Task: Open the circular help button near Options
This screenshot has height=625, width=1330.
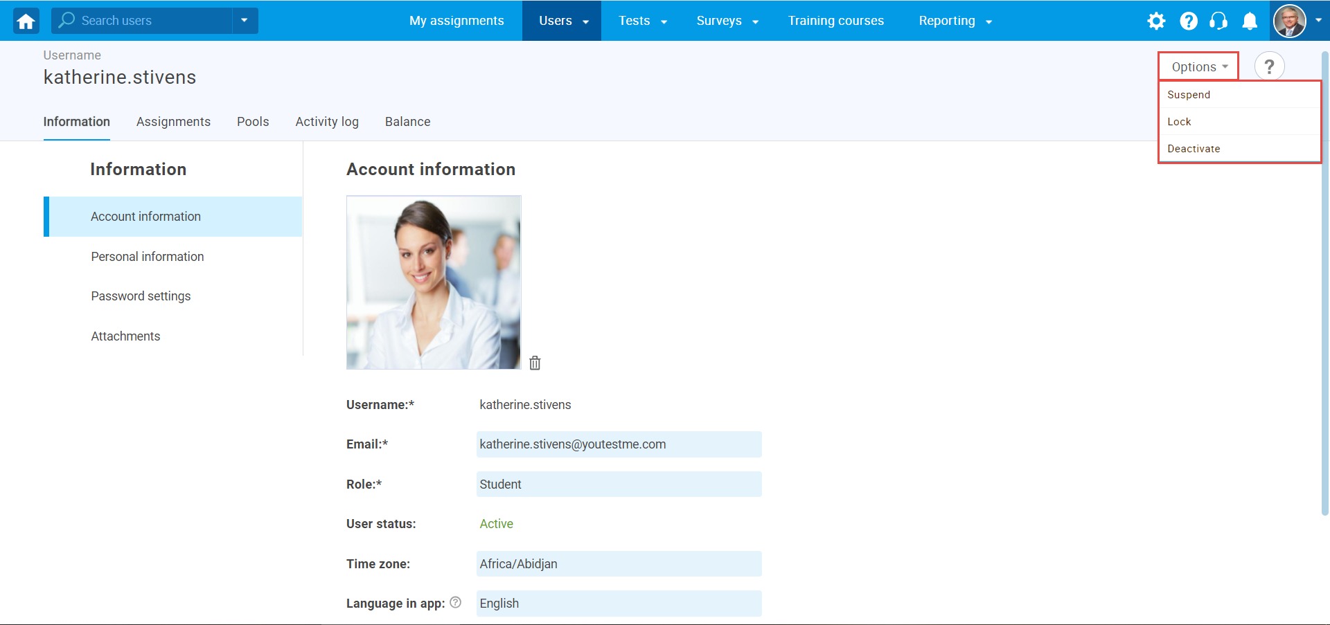Action: 1270,66
